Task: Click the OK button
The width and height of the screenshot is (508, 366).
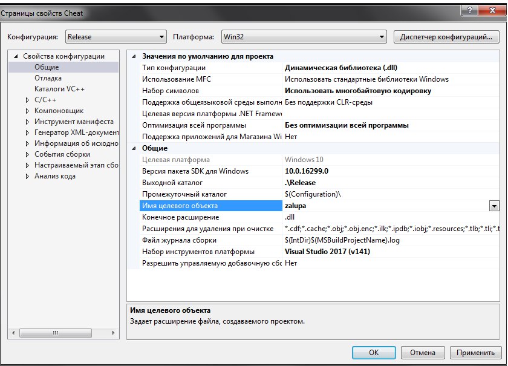Action: [374, 352]
